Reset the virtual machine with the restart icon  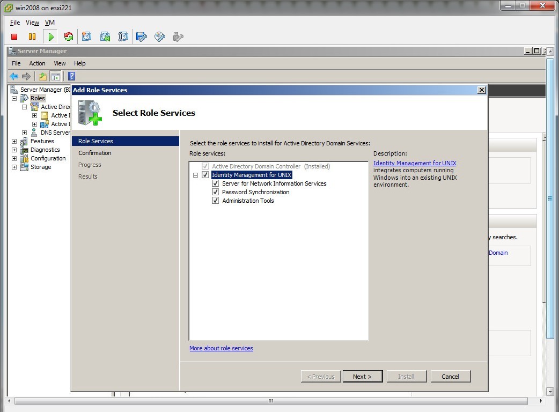tap(69, 36)
